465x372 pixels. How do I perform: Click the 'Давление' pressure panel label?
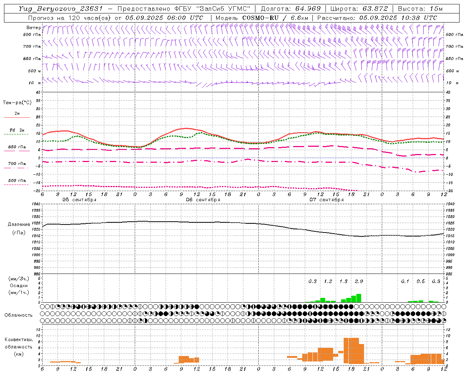coord(19,225)
